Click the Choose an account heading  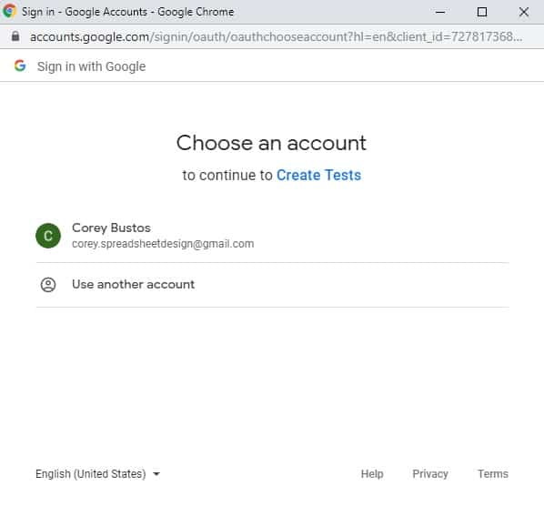(x=271, y=143)
